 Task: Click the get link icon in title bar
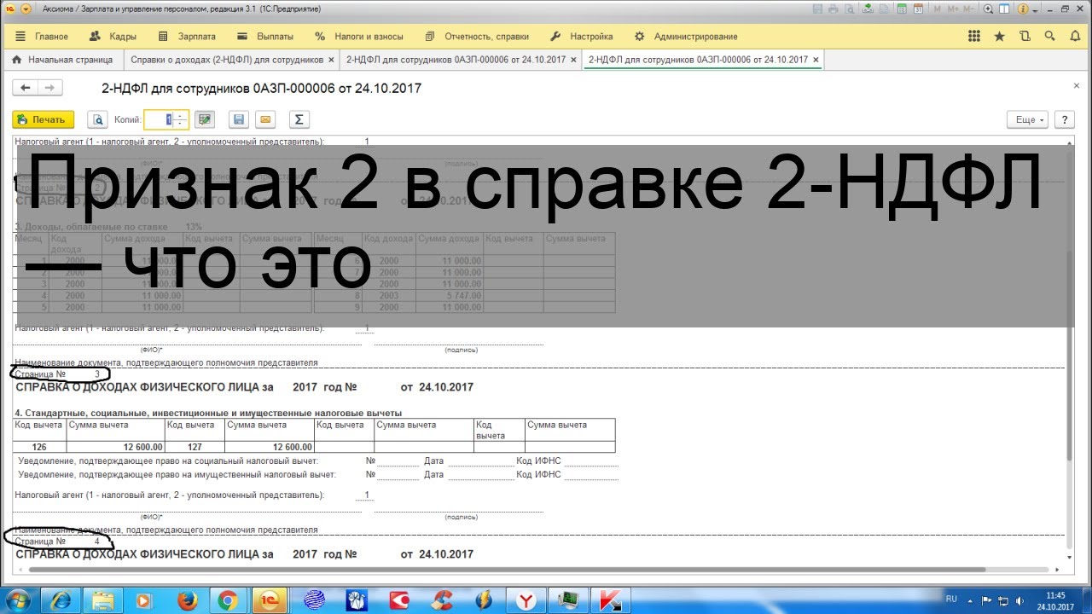point(867,9)
